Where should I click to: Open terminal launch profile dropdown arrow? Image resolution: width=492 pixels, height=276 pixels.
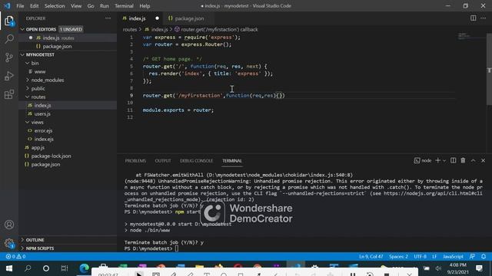click(444, 161)
